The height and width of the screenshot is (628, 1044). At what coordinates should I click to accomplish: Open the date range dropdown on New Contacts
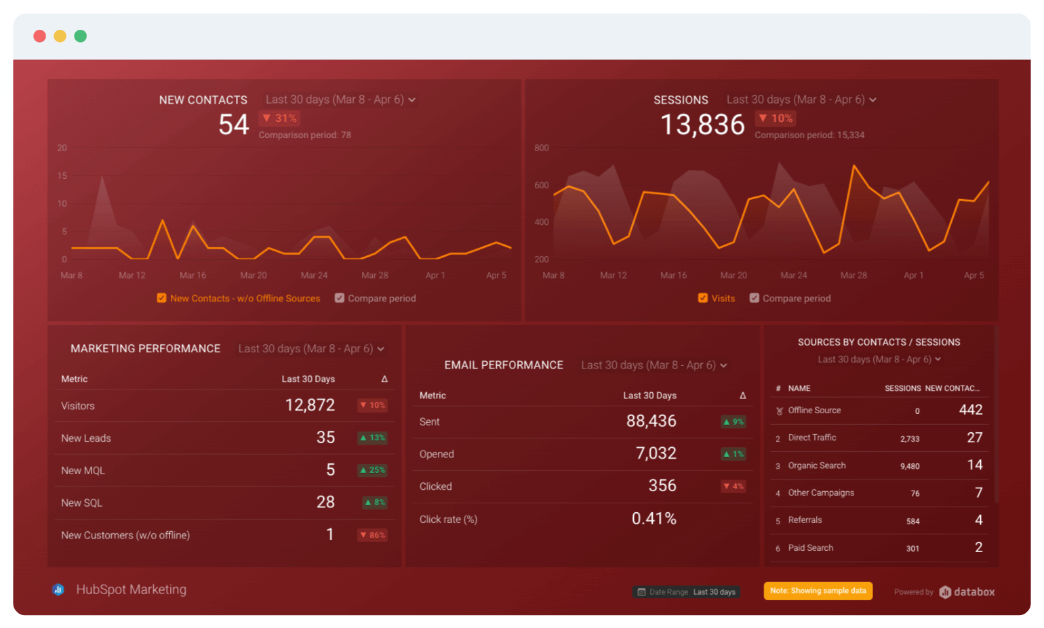(339, 99)
